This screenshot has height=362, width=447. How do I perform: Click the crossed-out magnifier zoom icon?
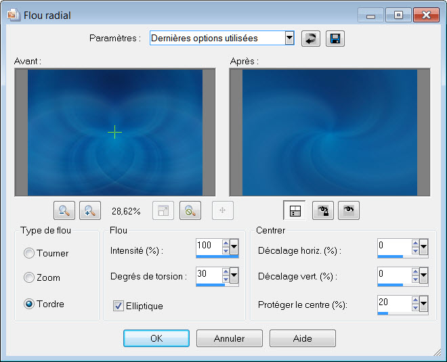tap(190, 210)
